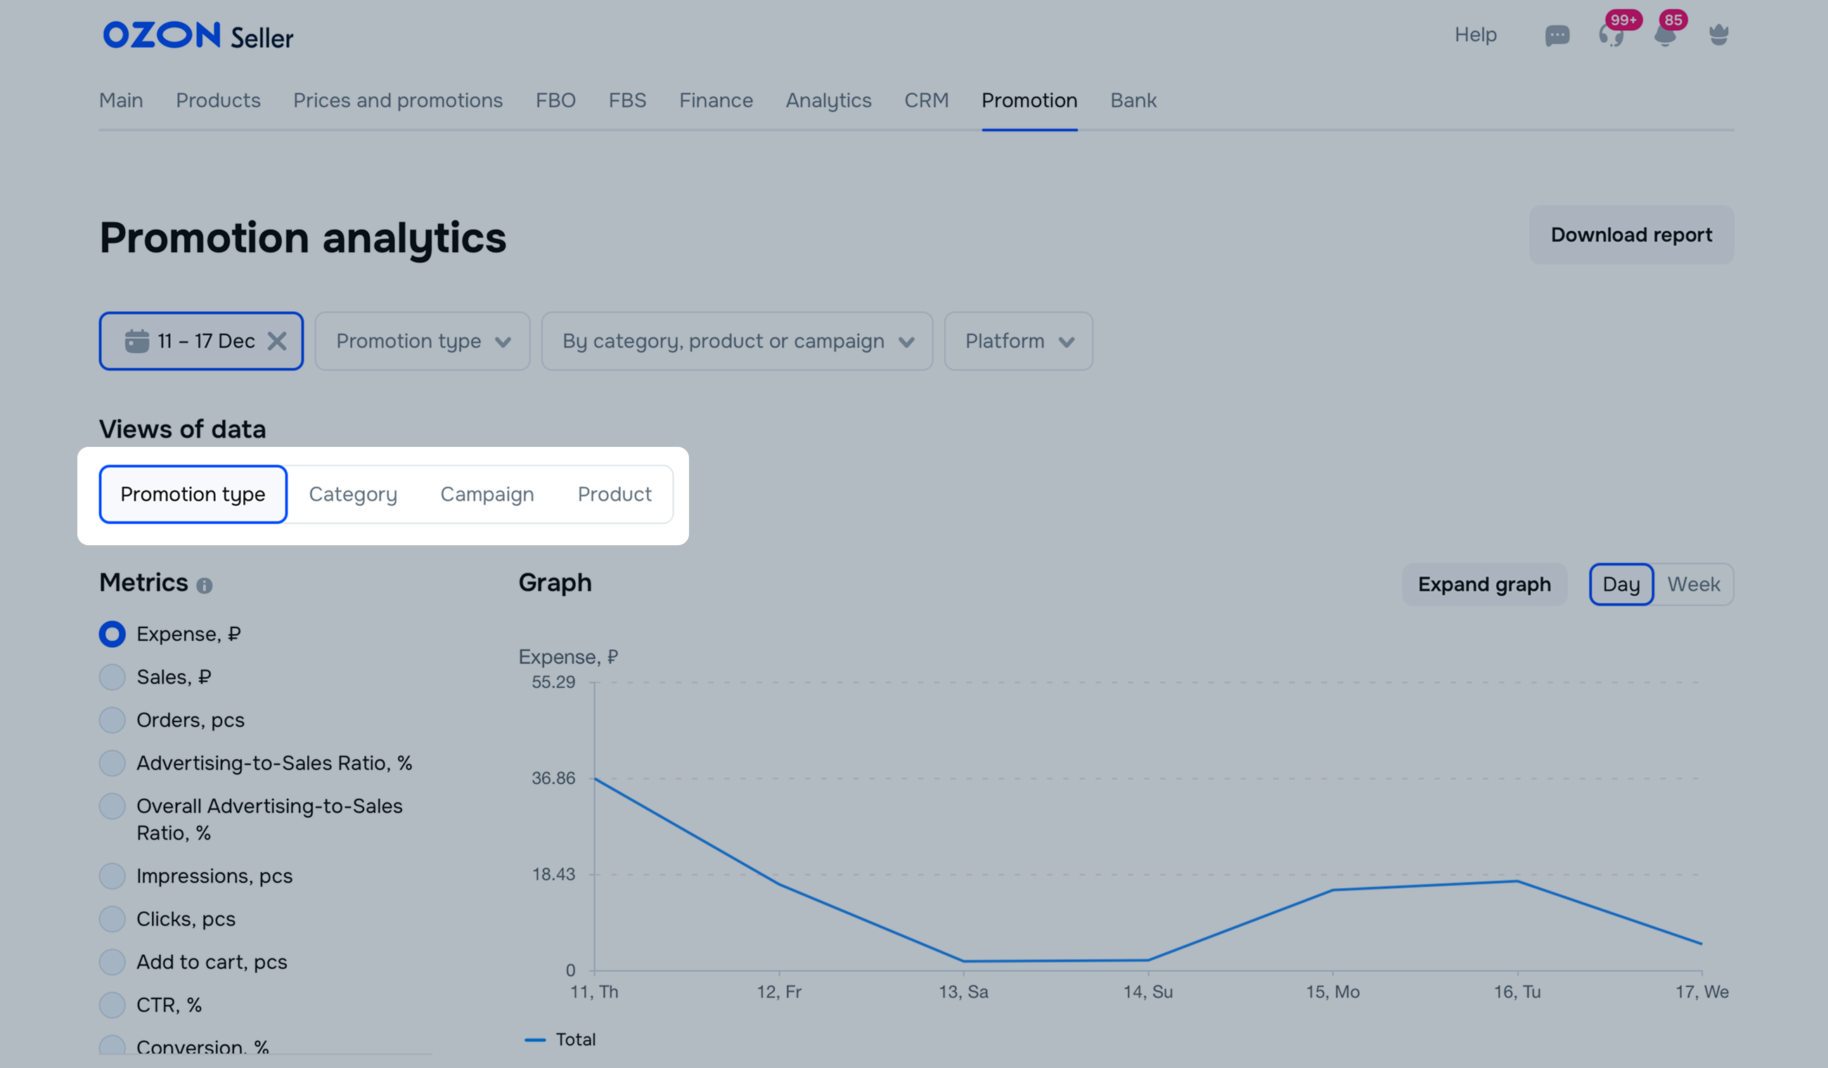This screenshot has height=1068, width=1828.
Task: Go to the Analytics menu tab
Action: pos(828,100)
